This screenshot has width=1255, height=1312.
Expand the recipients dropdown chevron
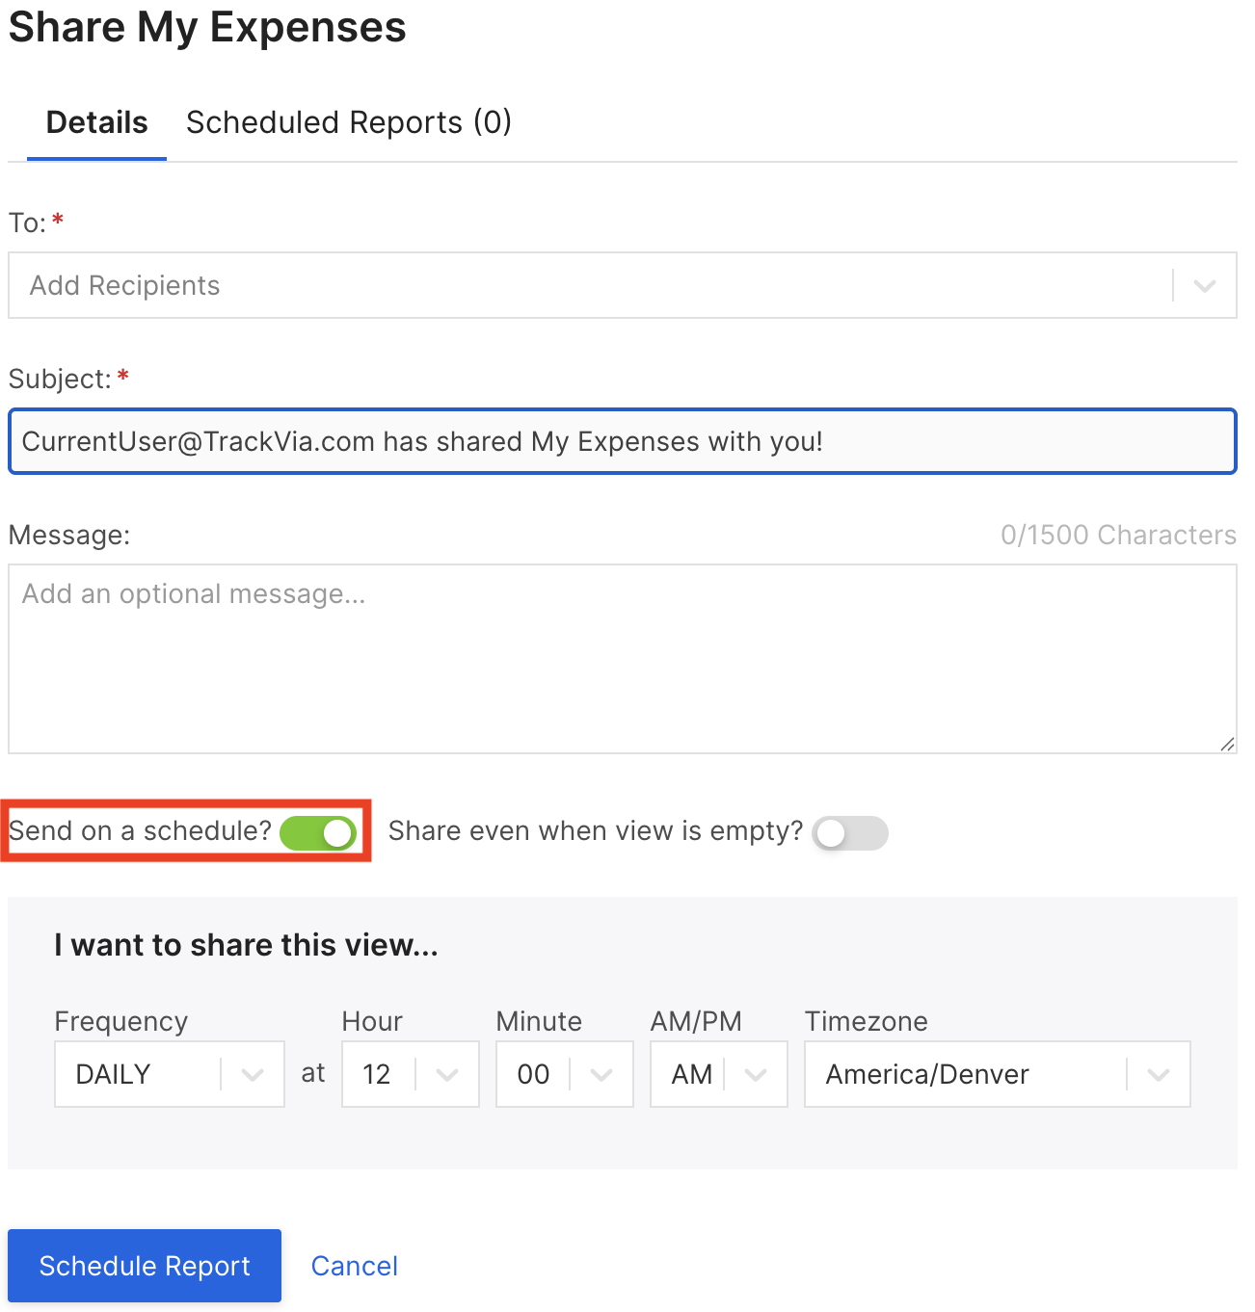(1204, 285)
